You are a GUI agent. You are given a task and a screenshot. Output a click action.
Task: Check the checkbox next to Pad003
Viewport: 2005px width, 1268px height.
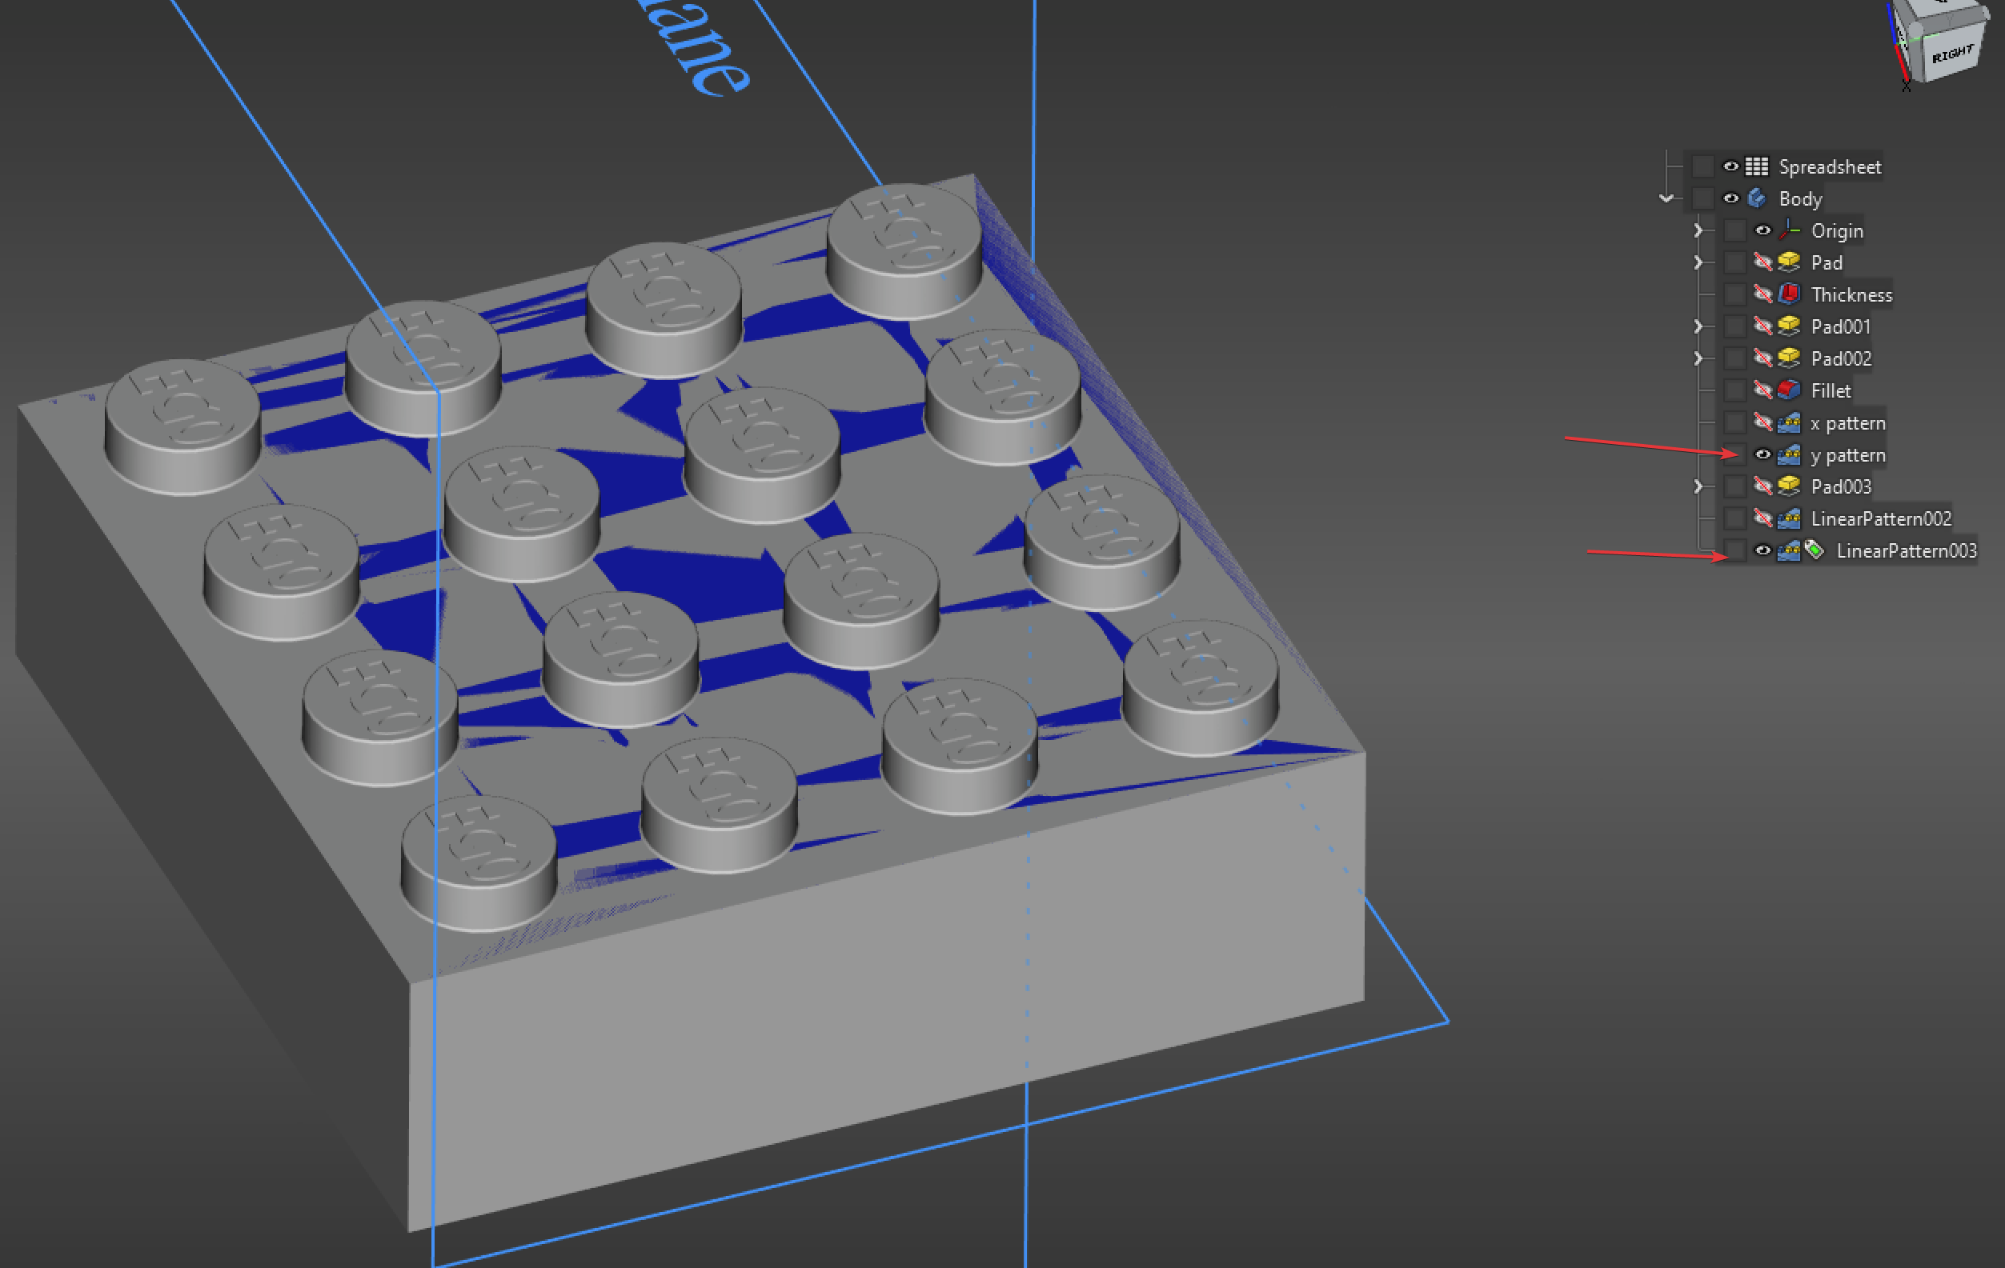pyautogui.click(x=1736, y=486)
